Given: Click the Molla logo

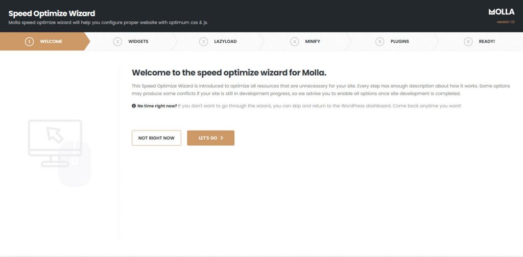Looking at the screenshot, I should coord(502,12).
